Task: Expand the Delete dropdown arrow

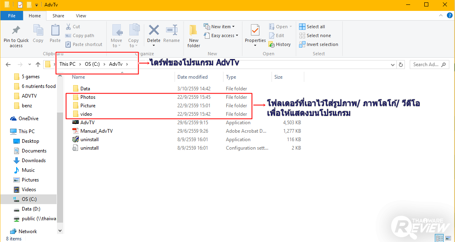Action: tap(154, 46)
